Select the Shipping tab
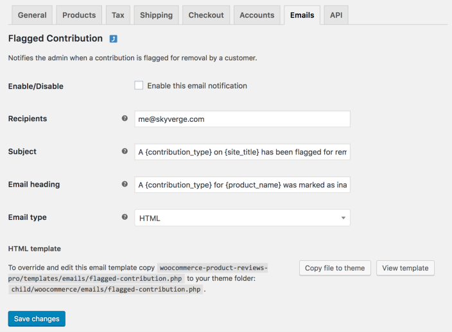 (x=156, y=15)
